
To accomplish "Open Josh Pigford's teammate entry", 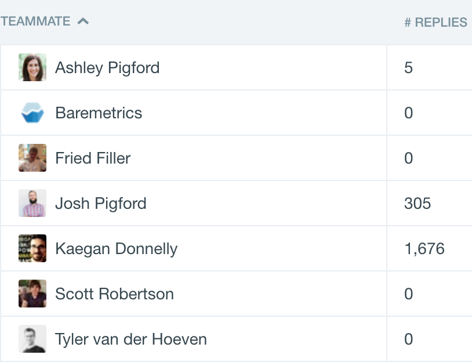I will pyautogui.click(x=100, y=204).
